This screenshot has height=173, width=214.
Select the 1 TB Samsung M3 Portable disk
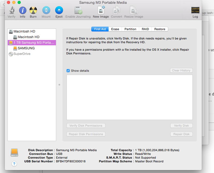click(32, 43)
